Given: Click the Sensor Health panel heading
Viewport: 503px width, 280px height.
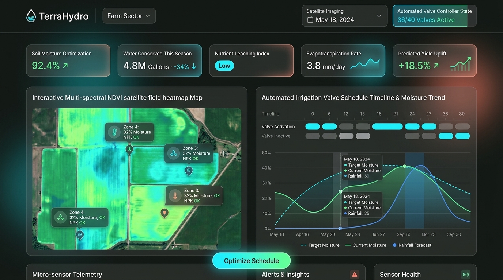Looking at the screenshot, I should 400,275.
